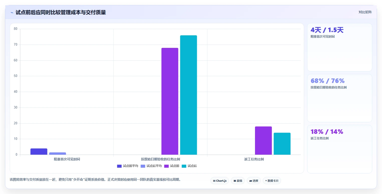Screen dimensions: 382x194
Task: Click the purple 返工任务比例 bar at 18
Action: point(263,141)
